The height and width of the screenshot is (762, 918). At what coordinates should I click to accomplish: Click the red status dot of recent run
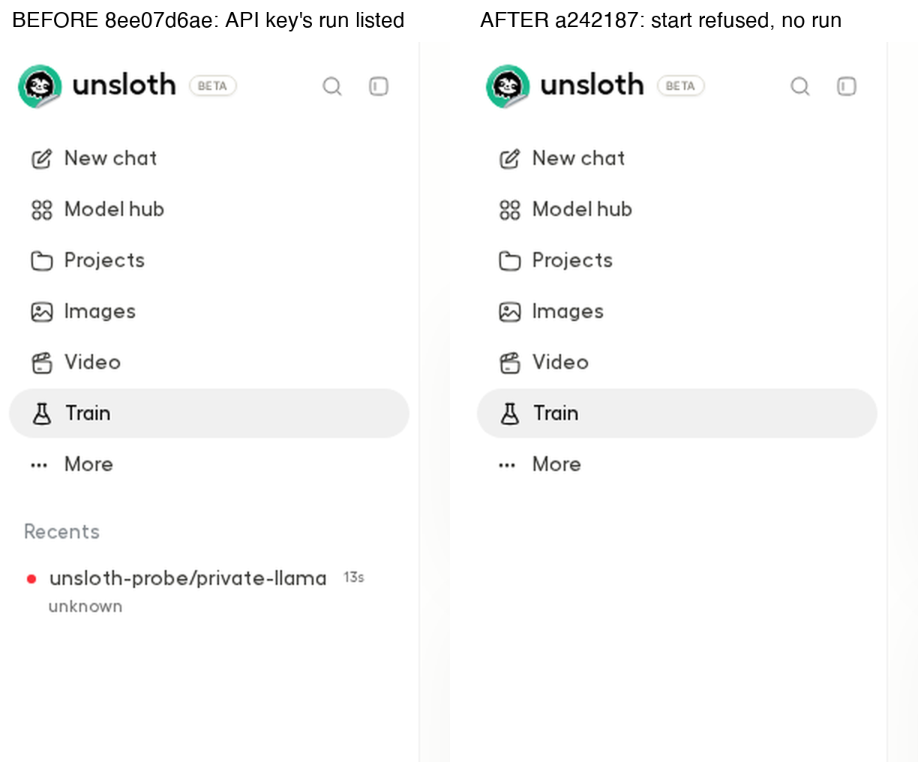(x=31, y=578)
